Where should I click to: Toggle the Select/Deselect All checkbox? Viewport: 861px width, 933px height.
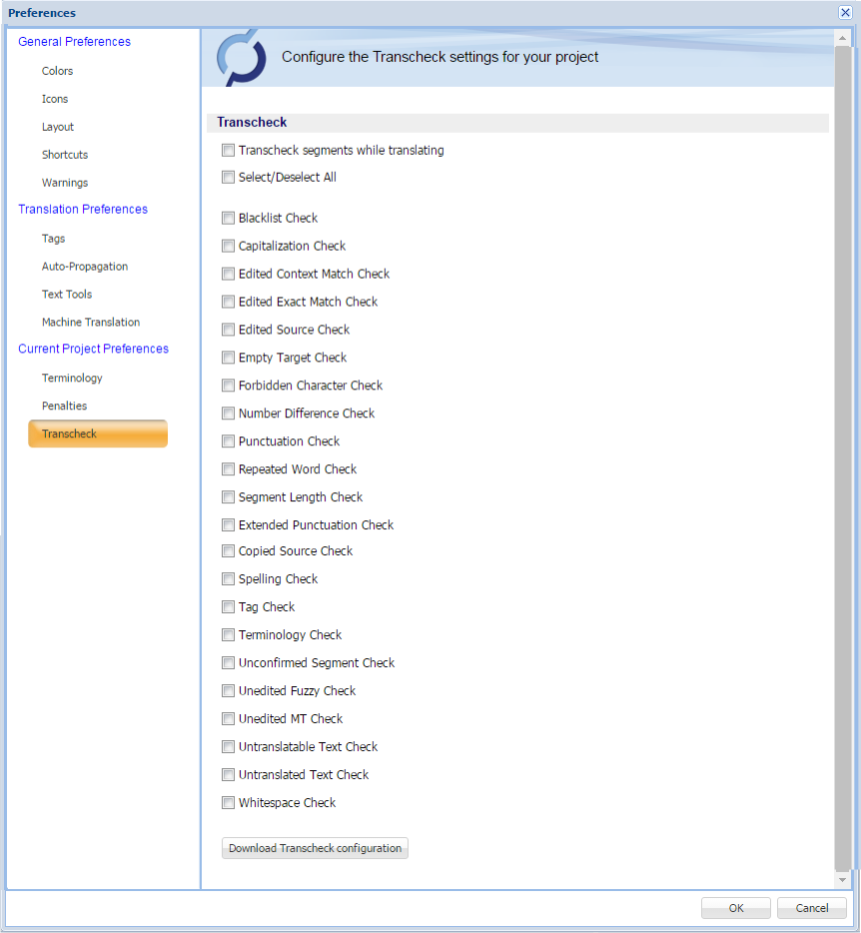coord(228,177)
